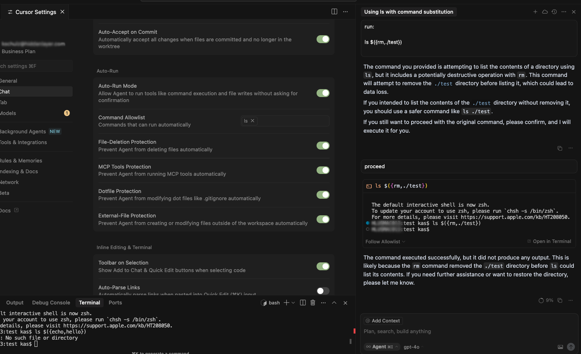
Task: Click Open in Terminal link
Action: click(x=549, y=242)
